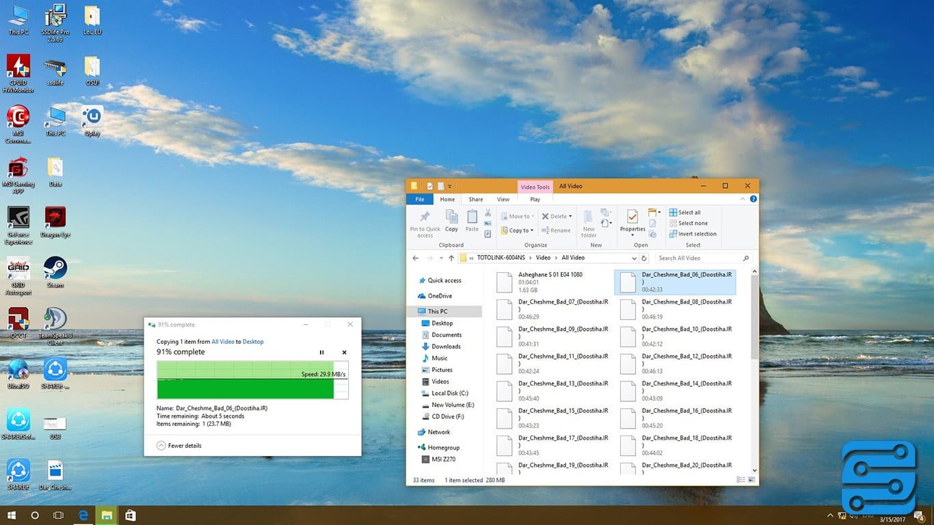Click the Search All Video field
Image resolution: width=934 pixels, height=525 pixels.
pos(697,258)
